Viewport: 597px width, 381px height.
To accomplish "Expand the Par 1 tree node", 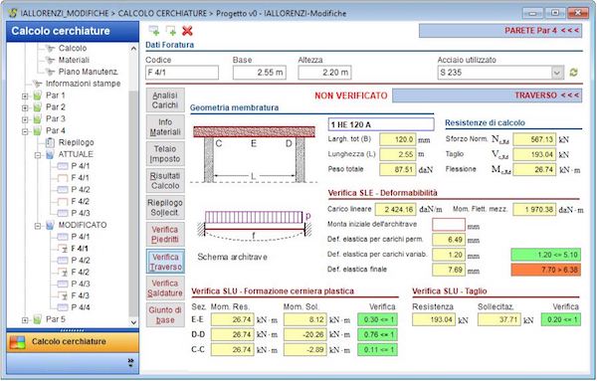I will (x=25, y=95).
